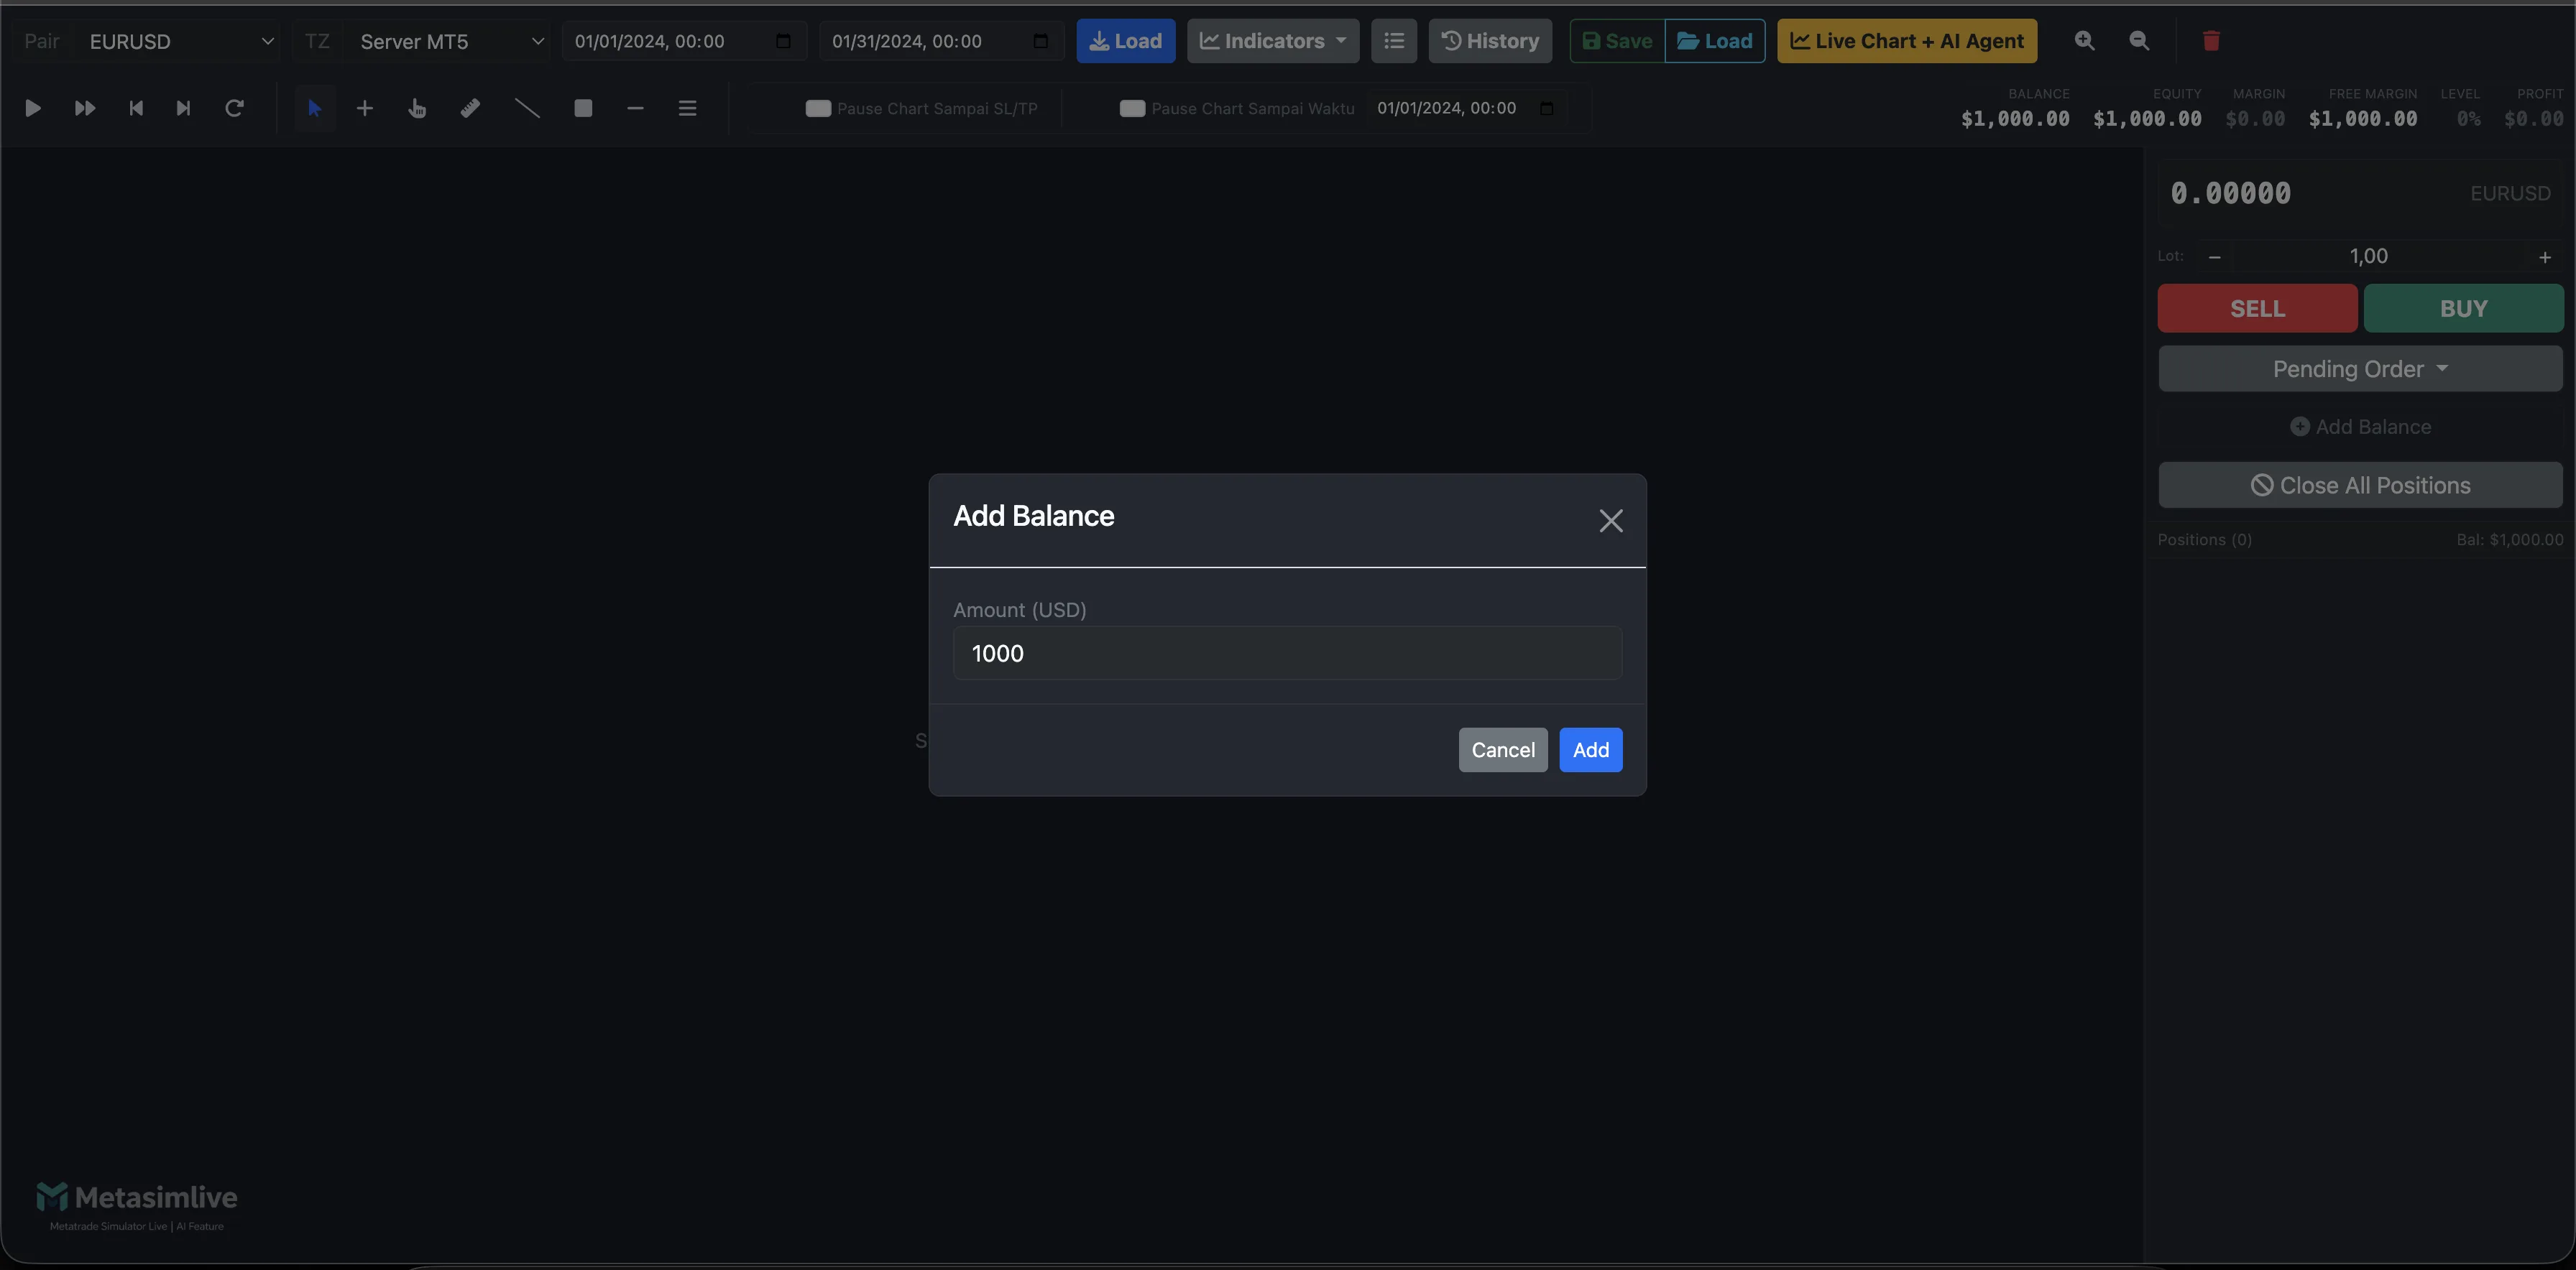The height and width of the screenshot is (1270, 2576).
Task: Select the trend line drawing tool
Action: pyautogui.click(x=527, y=108)
